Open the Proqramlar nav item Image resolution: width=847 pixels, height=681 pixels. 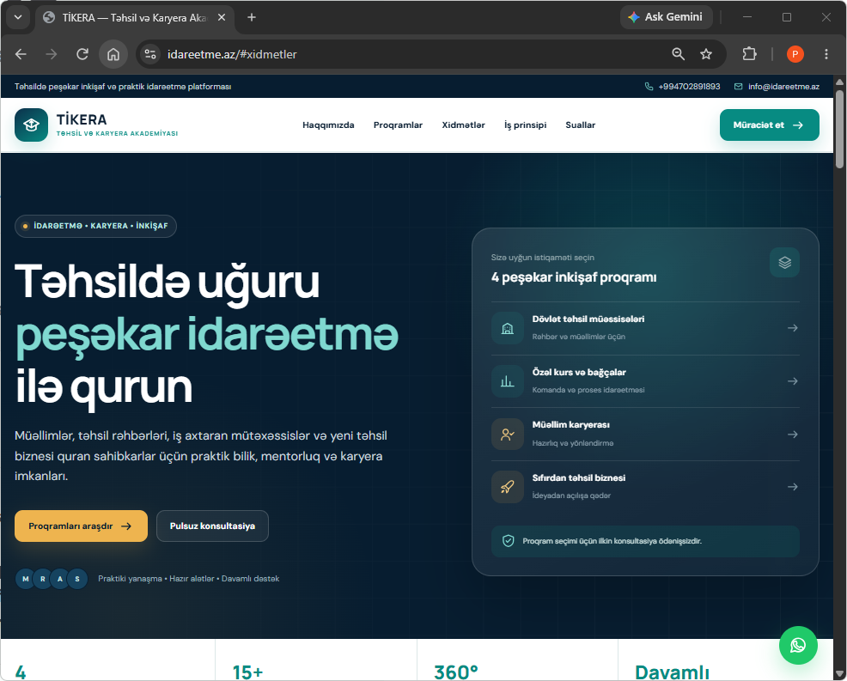(398, 125)
